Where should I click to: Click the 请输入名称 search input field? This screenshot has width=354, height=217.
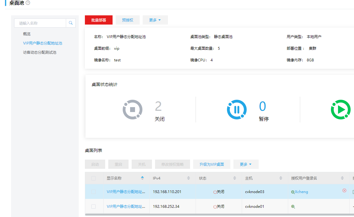pos(40,23)
